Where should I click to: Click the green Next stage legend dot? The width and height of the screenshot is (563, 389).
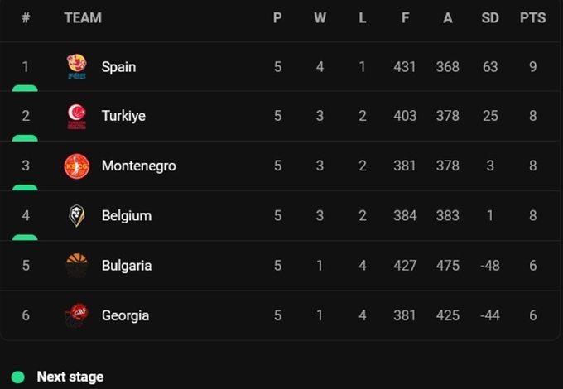18,377
